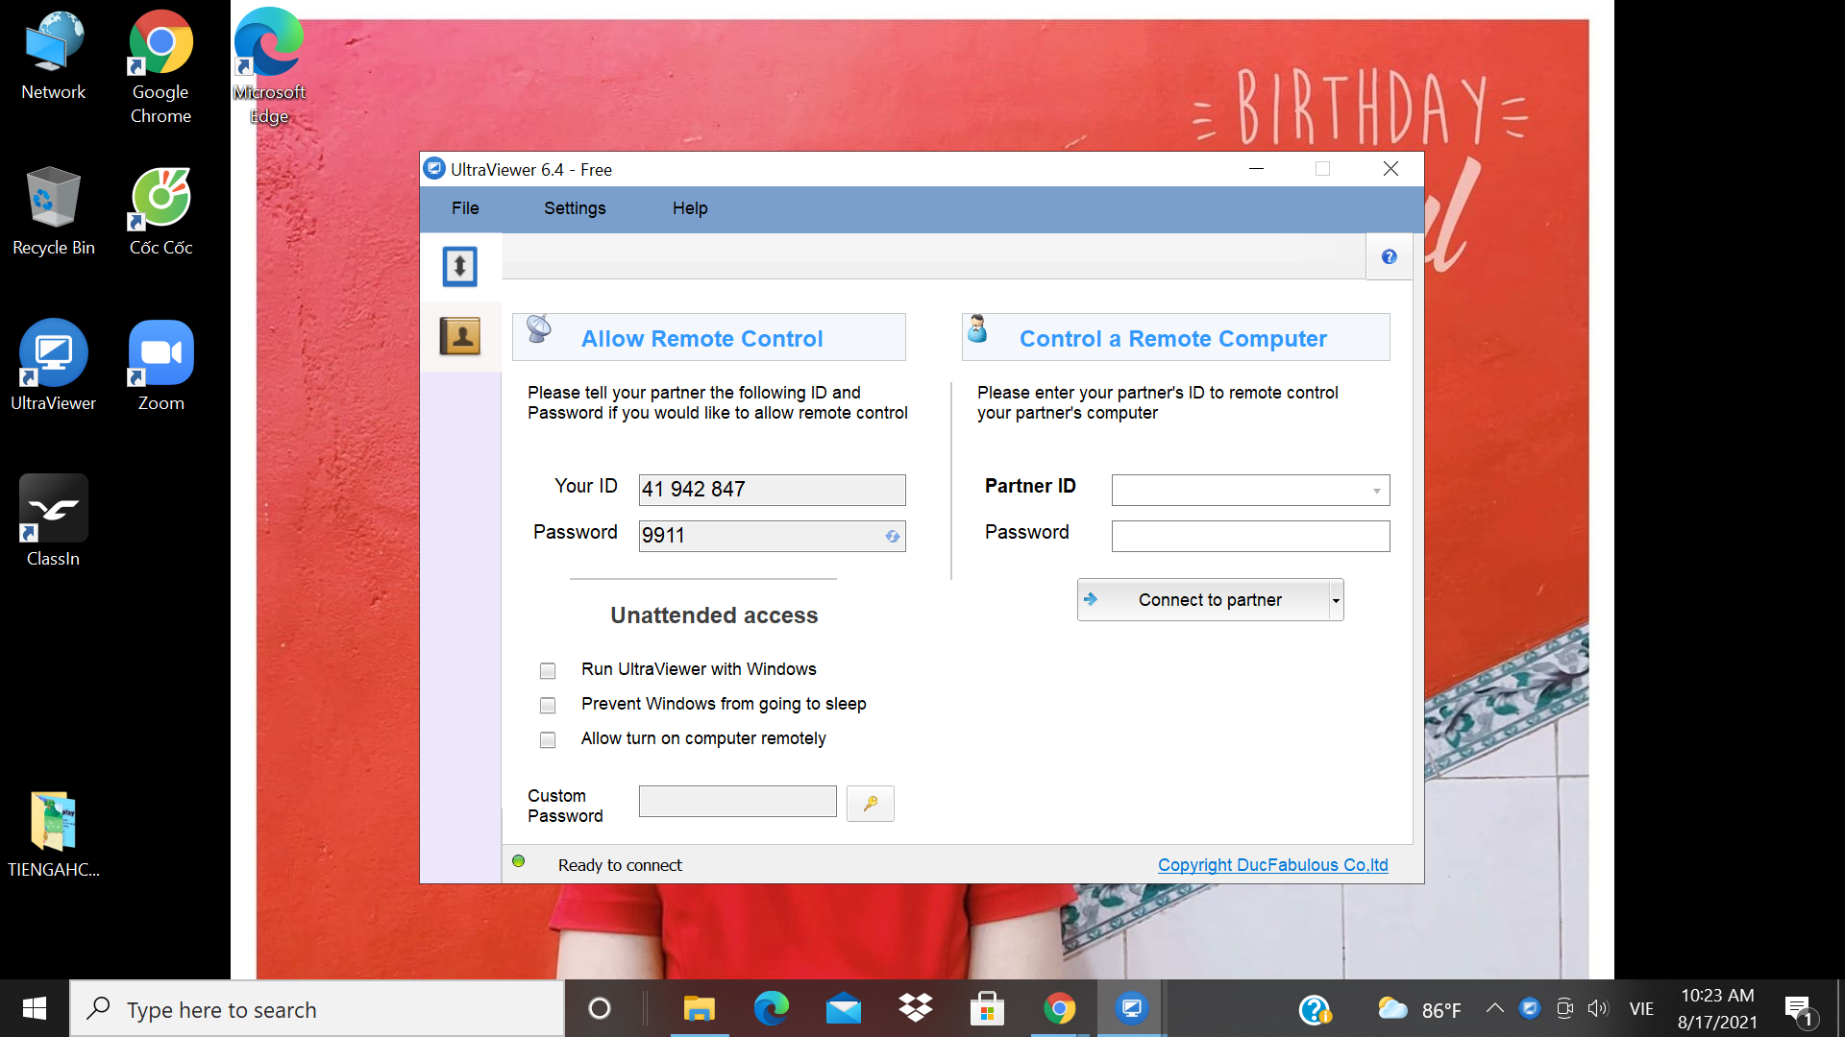Open the Copyright DucFabulous Co,ltd link
The height and width of the screenshot is (1037, 1845).
click(x=1272, y=865)
